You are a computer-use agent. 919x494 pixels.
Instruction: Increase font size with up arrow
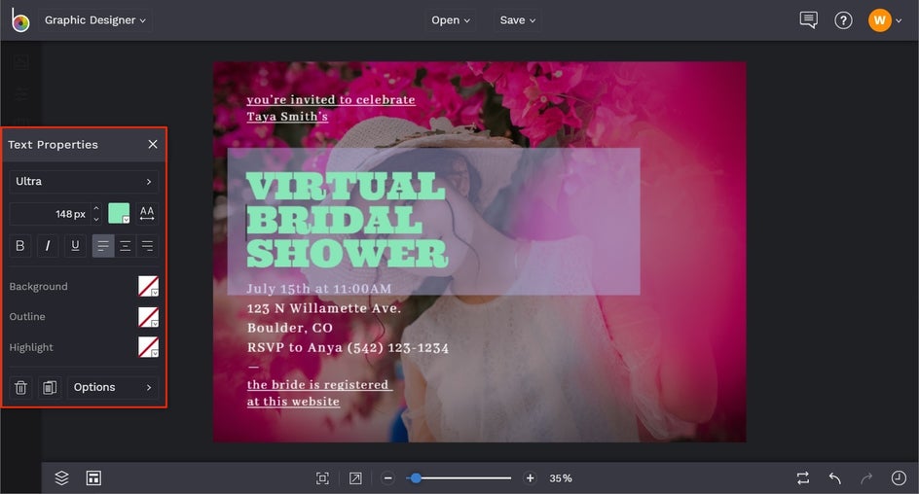[x=96, y=208]
